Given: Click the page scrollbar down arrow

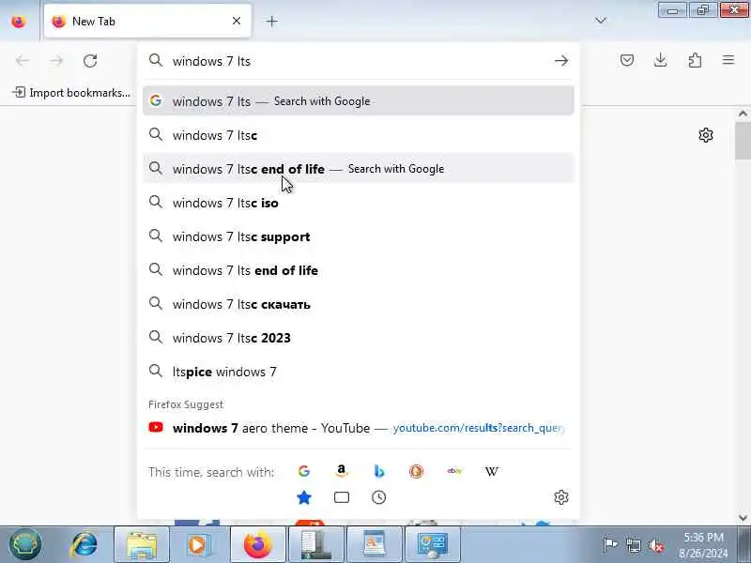Looking at the screenshot, I should point(743,518).
